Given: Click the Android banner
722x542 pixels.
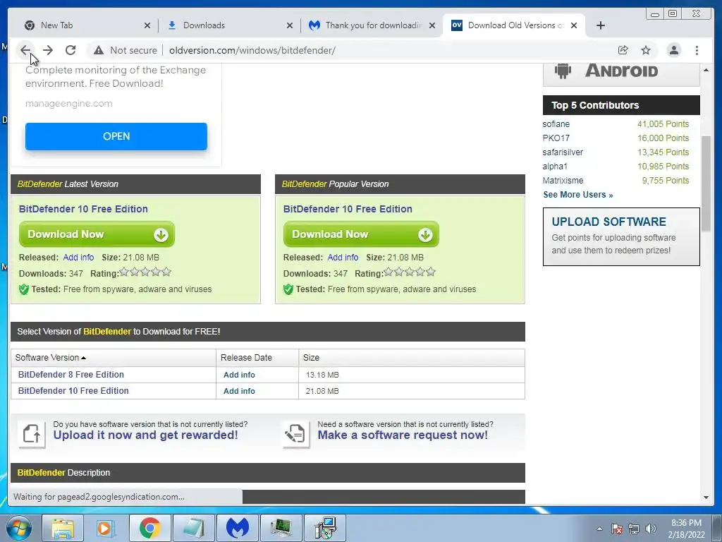Looking at the screenshot, I should (621, 73).
